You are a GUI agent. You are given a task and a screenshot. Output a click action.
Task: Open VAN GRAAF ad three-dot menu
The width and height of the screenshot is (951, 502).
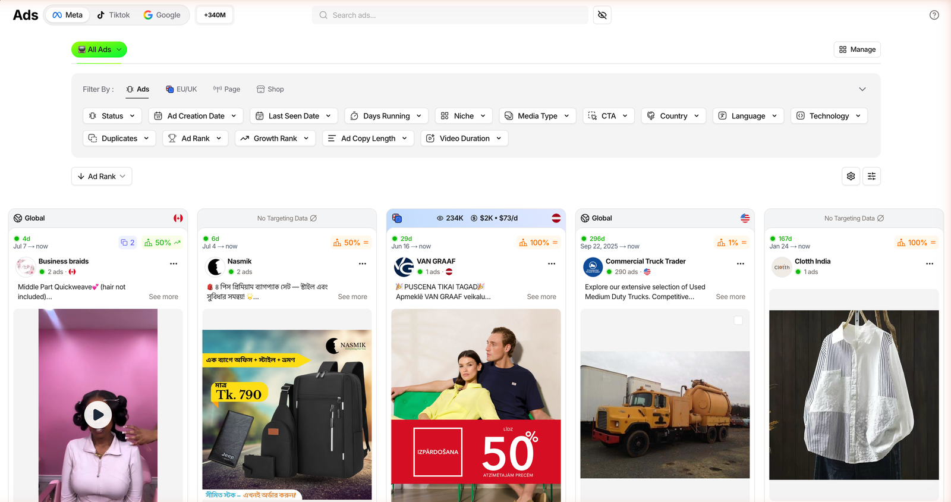pos(552,263)
